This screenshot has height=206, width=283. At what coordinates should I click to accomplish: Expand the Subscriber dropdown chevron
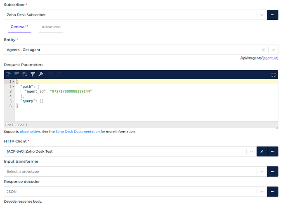[262, 15]
